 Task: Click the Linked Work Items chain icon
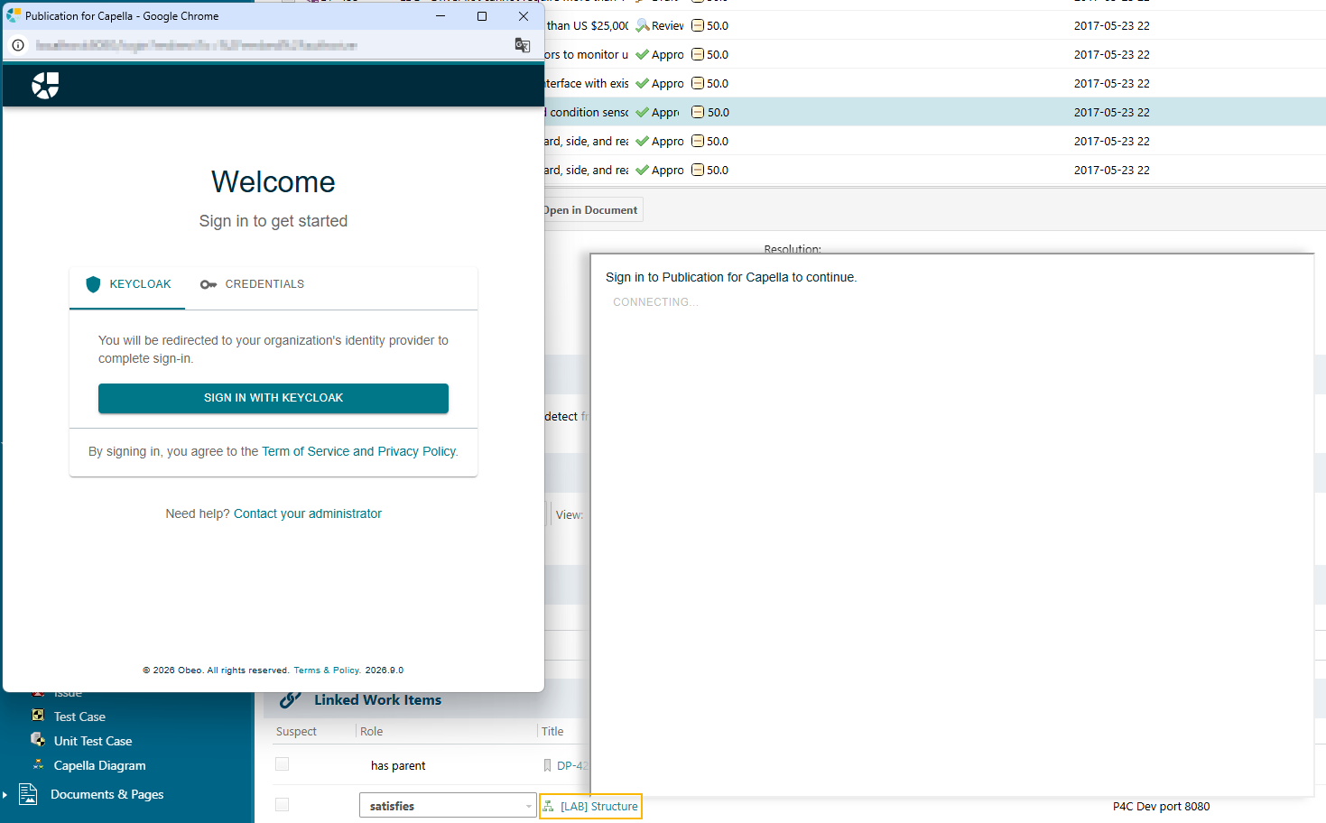[x=291, y=699]
